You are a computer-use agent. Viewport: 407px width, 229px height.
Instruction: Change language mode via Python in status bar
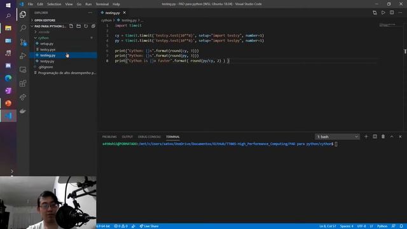click(382, 226)
